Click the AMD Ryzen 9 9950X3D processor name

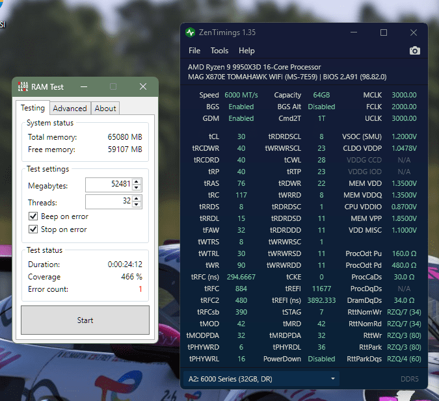pos(254,67)
